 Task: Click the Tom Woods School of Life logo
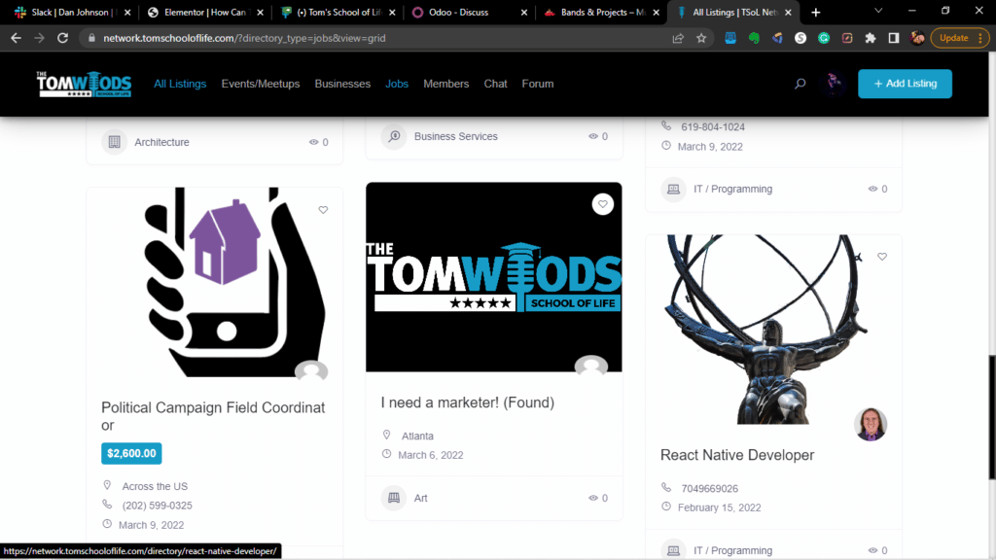tap(84, 84)
